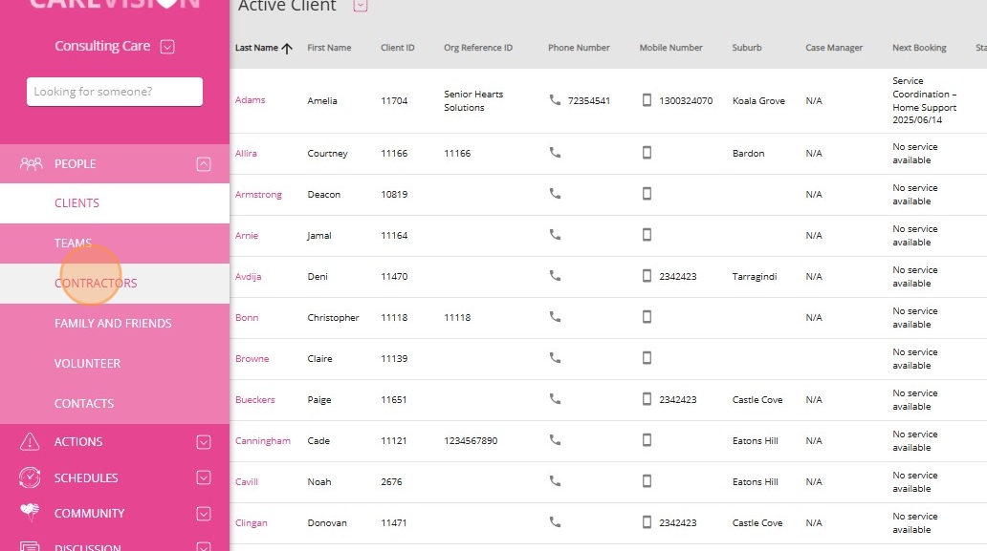Click the phone icon in Arnie row

click(555, 234)
